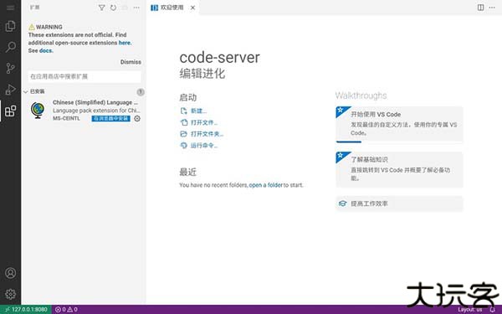Open the Manage gear at sidebar bottom
Screen dimensions: 502x314
coord(10,294)
